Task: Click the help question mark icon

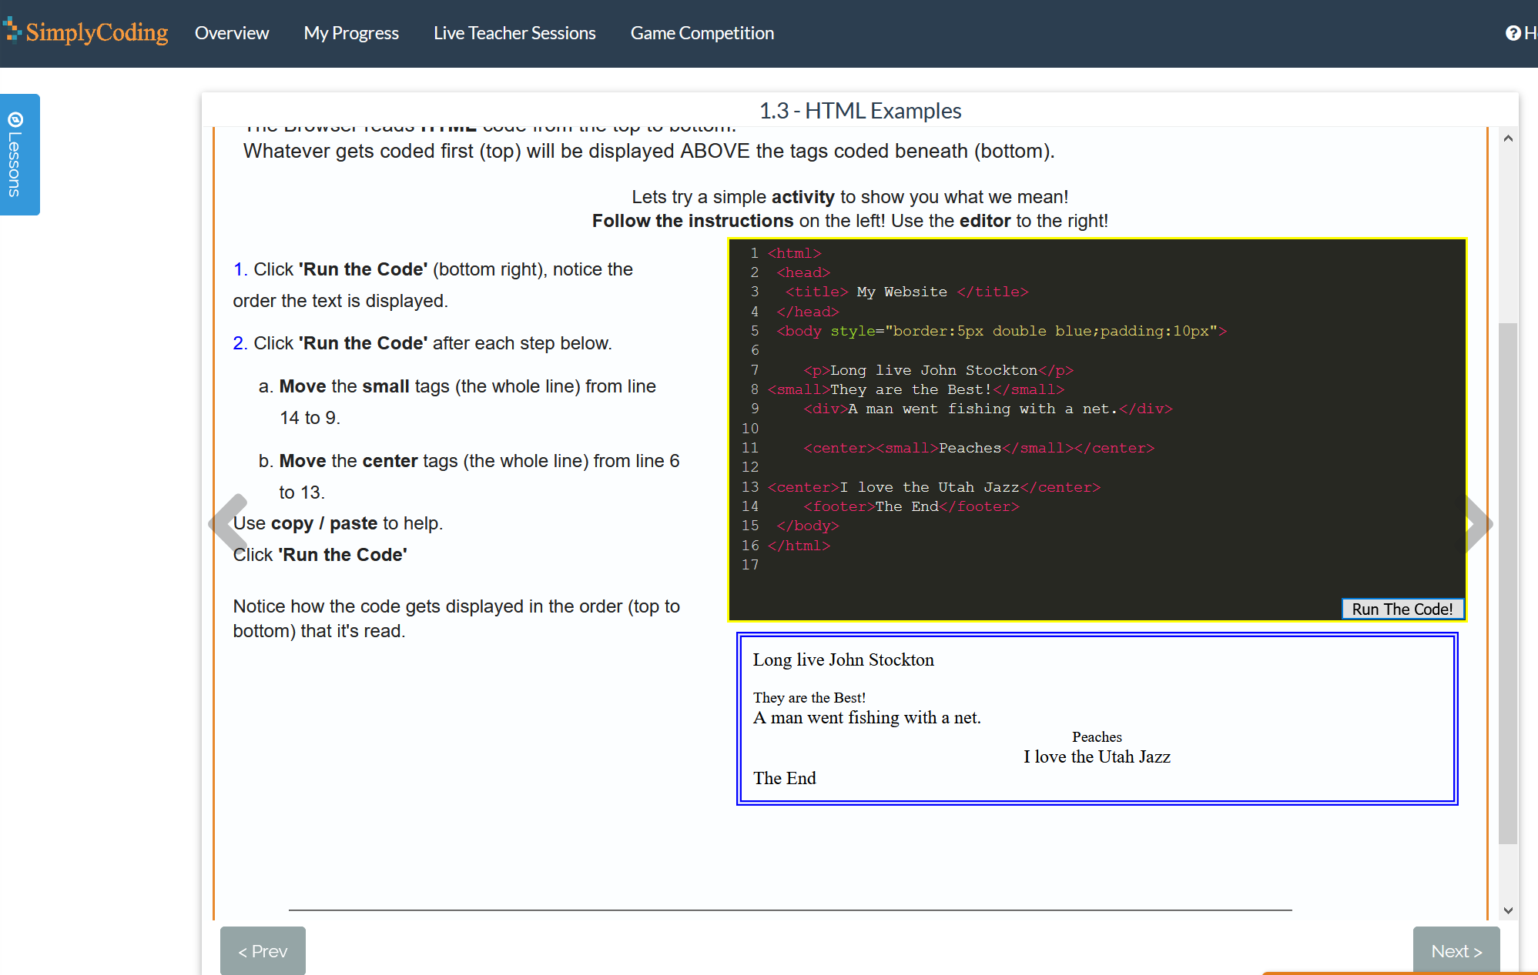Action: click(x=1513, y=33)
